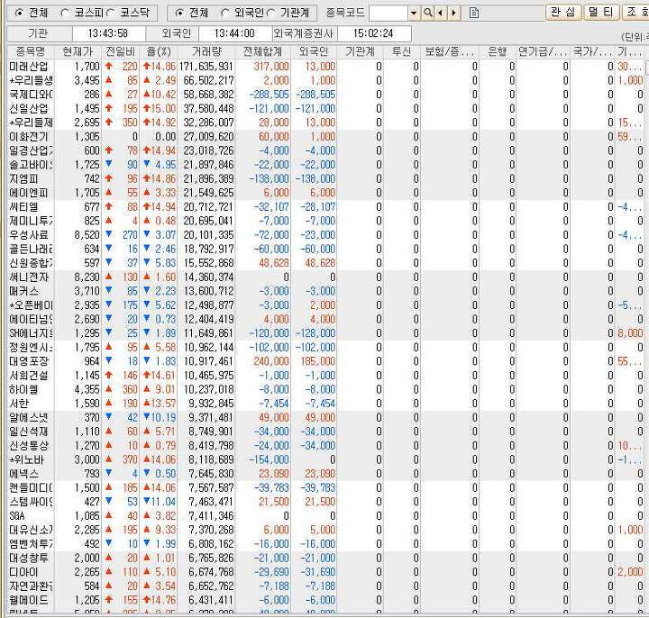
Task: Click the stock search magnifier icon
Action: point(428,14)
